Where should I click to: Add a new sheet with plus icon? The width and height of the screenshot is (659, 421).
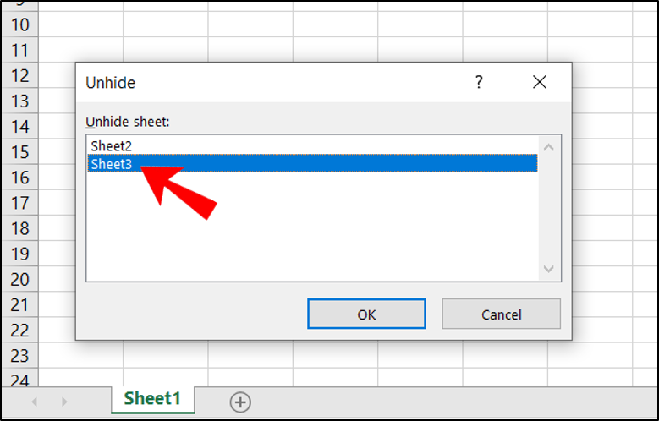(x=240, y=401)
